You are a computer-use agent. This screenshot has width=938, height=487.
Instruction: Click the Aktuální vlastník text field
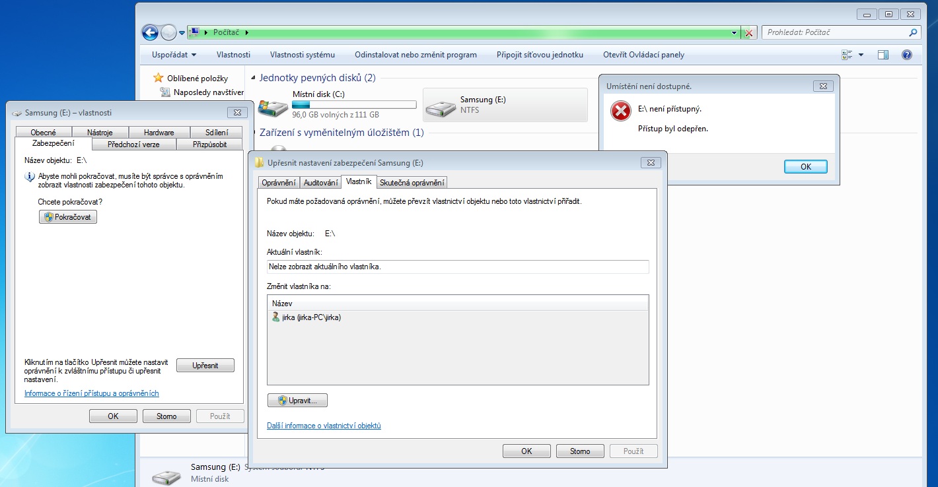(458, 267)
